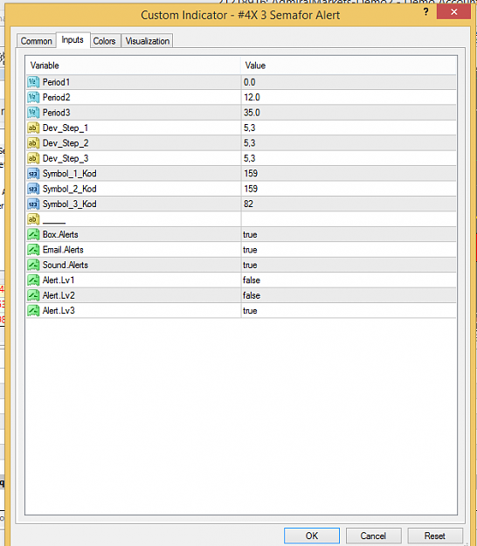Viewport: 477px width, 546px height.
Task: Select the Period1 variable name
Action: pyautogui.click(x=56, y=82)
